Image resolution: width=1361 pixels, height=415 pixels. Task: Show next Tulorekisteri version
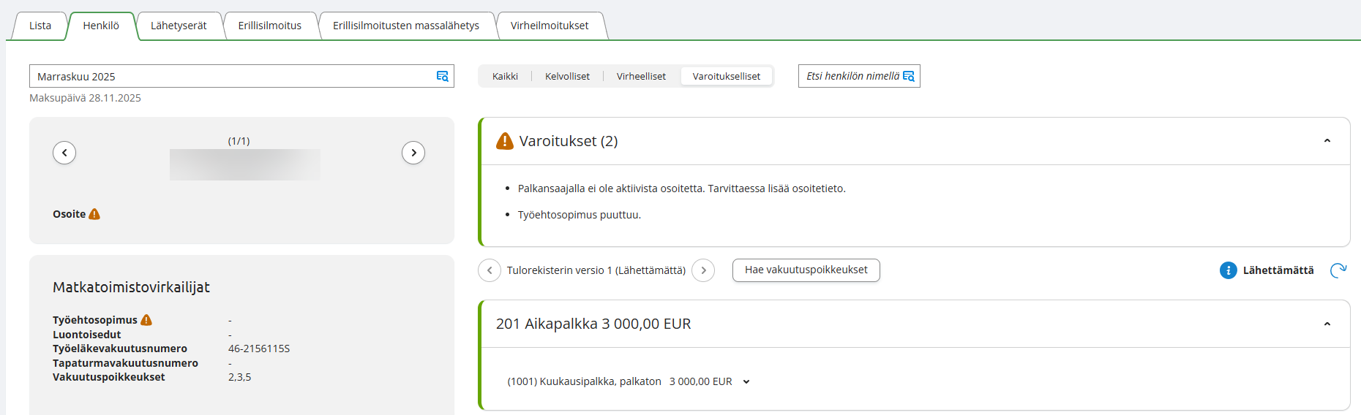(x=703, y=270)
